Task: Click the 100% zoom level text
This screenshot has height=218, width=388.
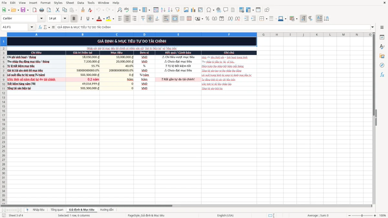Action: [383, 215]
